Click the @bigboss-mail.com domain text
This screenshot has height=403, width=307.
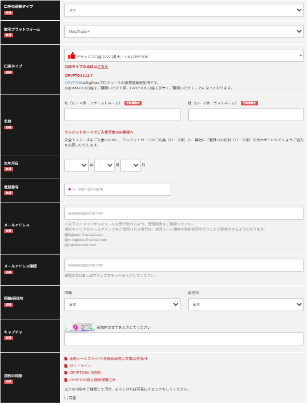click(x=80, y=245)
